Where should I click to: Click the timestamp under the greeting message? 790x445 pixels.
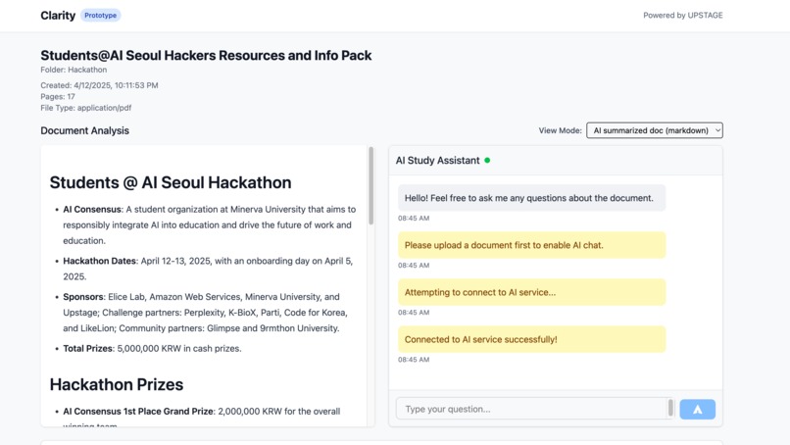(x=414, y=219)
